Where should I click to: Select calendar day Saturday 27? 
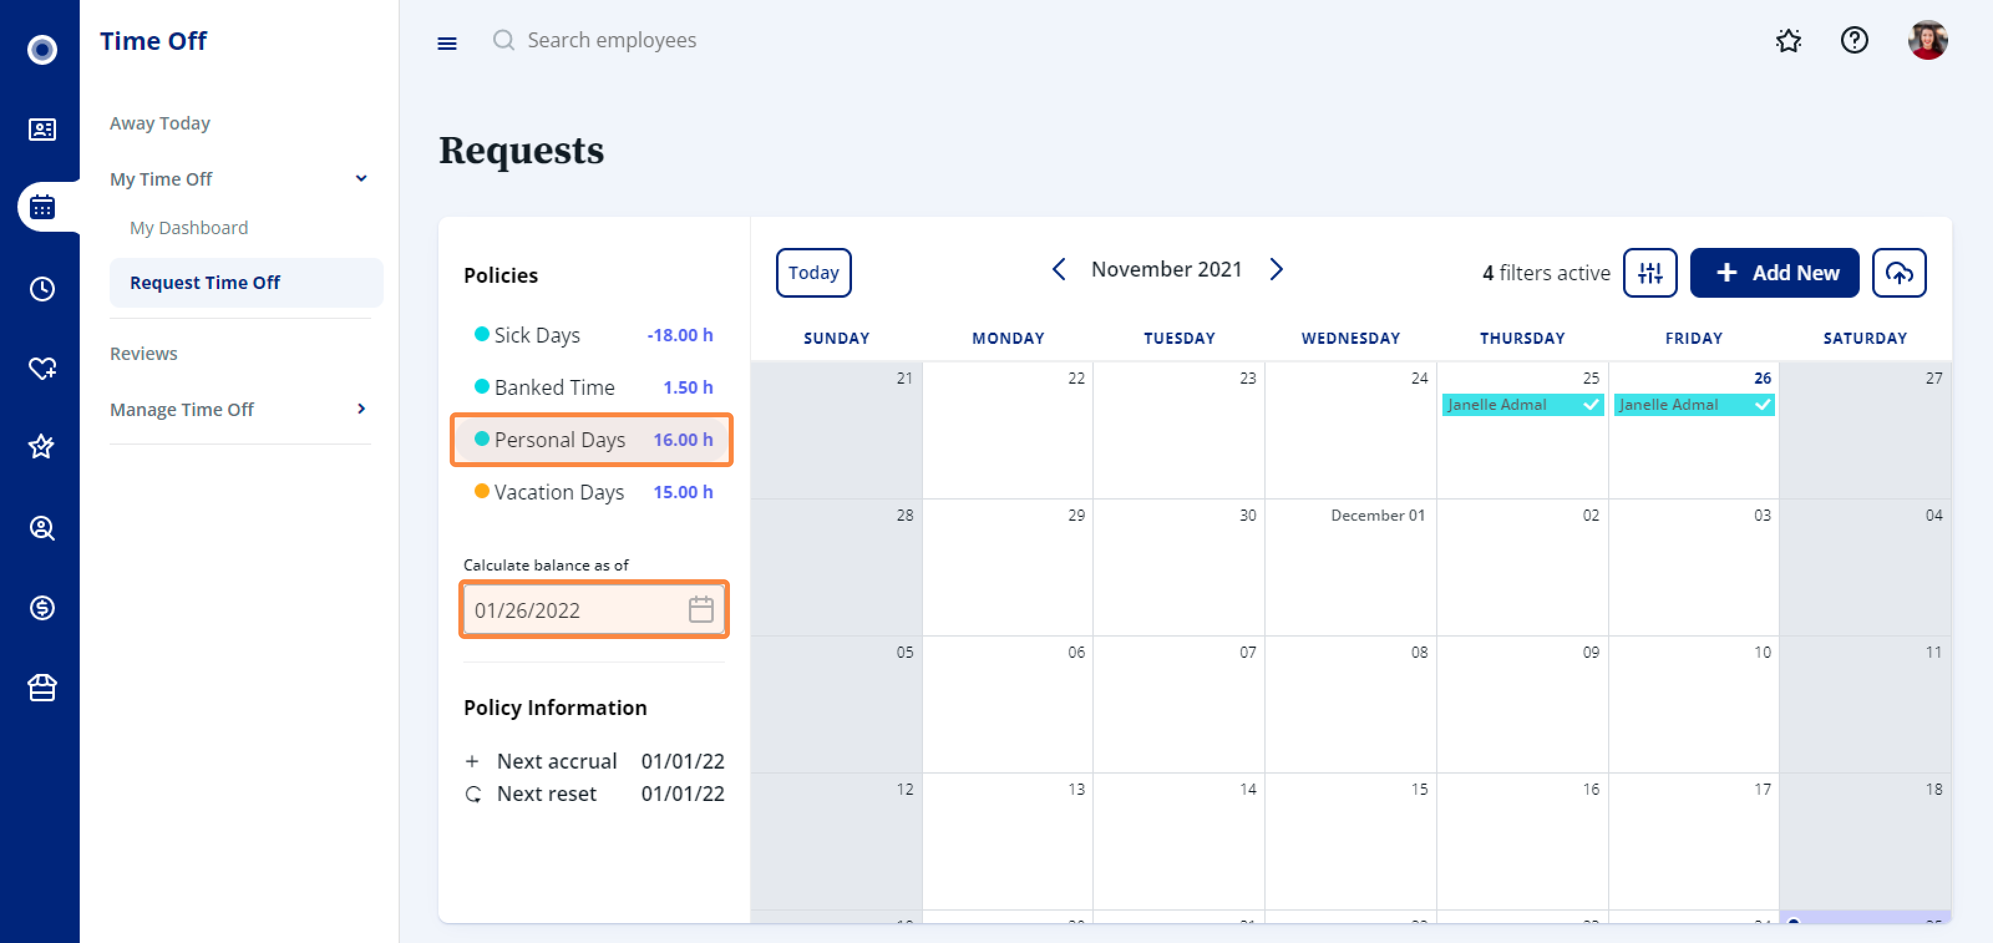[1865, 430]
